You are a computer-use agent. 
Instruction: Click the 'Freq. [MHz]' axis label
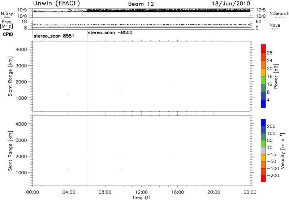pos(7,24)
